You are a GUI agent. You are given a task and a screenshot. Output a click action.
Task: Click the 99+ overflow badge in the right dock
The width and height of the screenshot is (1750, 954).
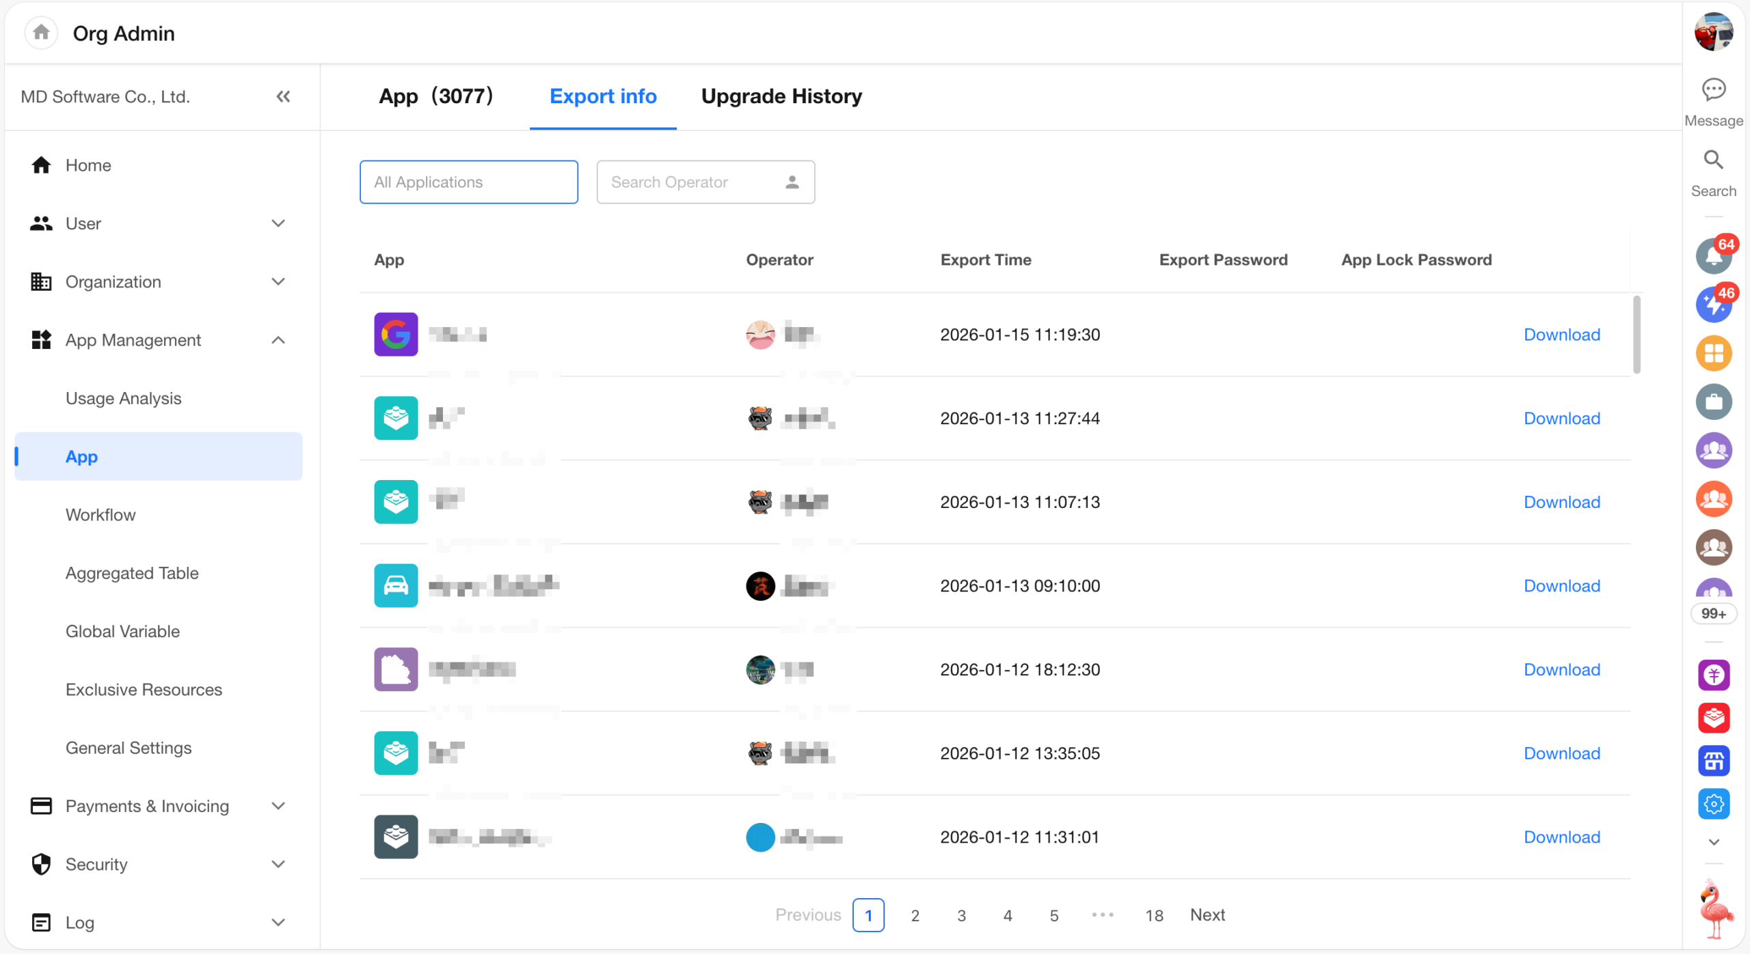(1713, 613)
